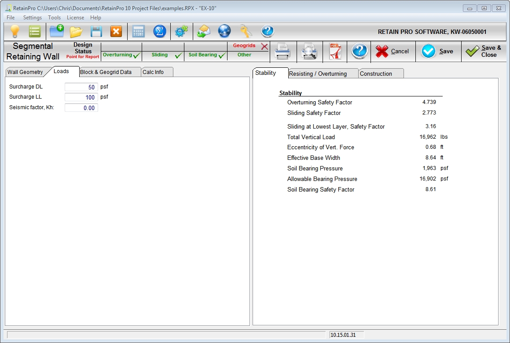
Task: Save file using the floppy disk icon
Action: (96, 32)
